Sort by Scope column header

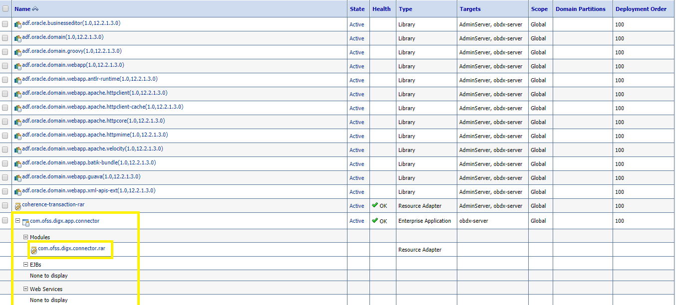[x=539, y=9]
